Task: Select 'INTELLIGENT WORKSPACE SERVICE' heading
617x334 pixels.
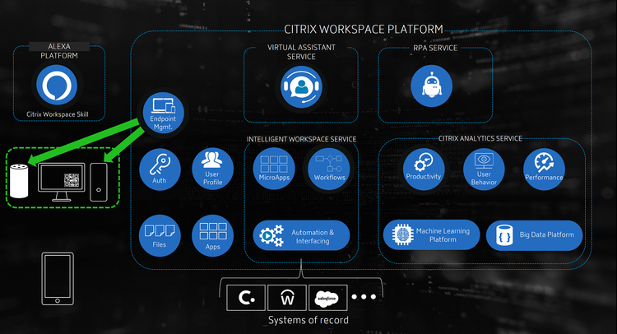Action: 301,139
